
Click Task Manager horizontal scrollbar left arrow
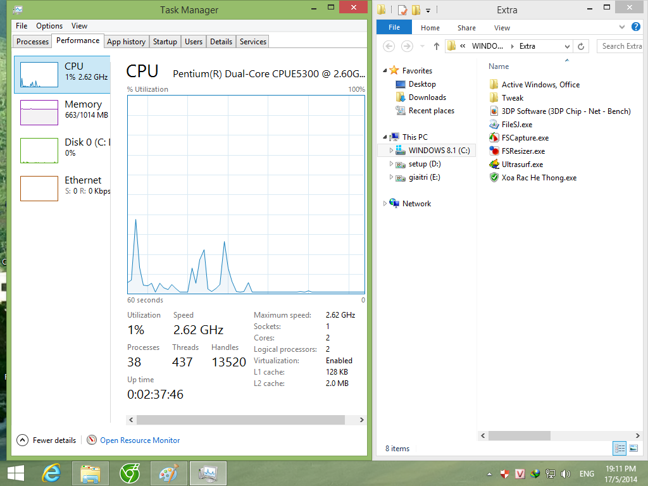131,420
